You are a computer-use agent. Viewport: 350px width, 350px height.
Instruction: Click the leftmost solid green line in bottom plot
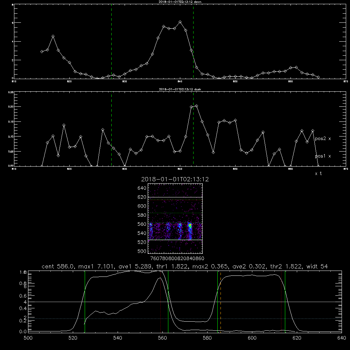(x=85, y=302)
